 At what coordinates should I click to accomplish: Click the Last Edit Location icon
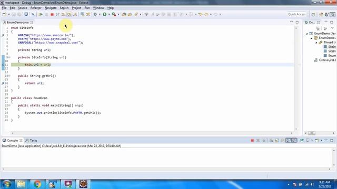tap(200, 14)
